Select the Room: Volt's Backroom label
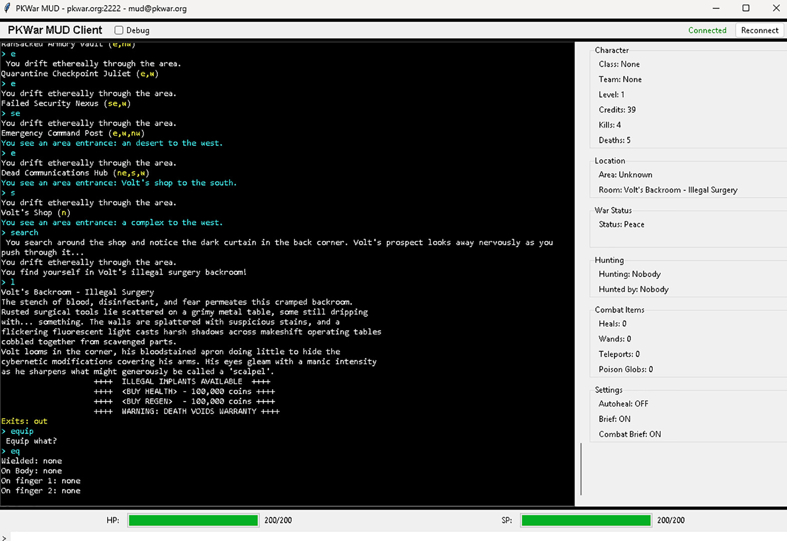Image resolution: width=787 pixels, height=541 pixels. (x=668, y=190)
